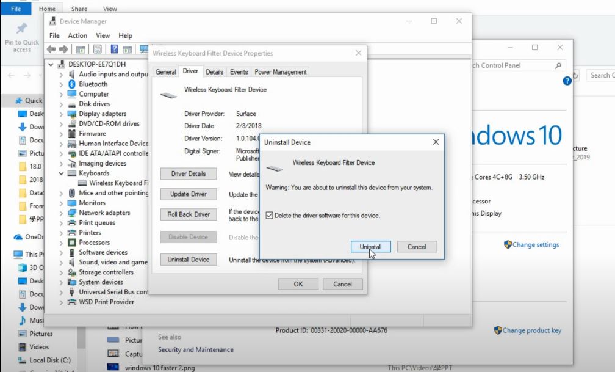The width and height of the screenshot is (615, 372).
Task: Select the Driver tab
Action: (190, 71)
